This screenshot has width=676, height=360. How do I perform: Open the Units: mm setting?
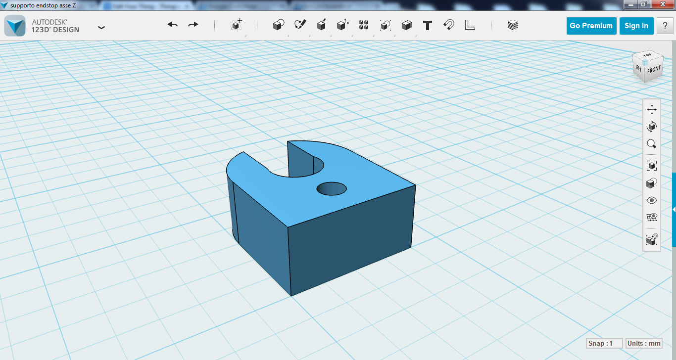click(644, 343)
